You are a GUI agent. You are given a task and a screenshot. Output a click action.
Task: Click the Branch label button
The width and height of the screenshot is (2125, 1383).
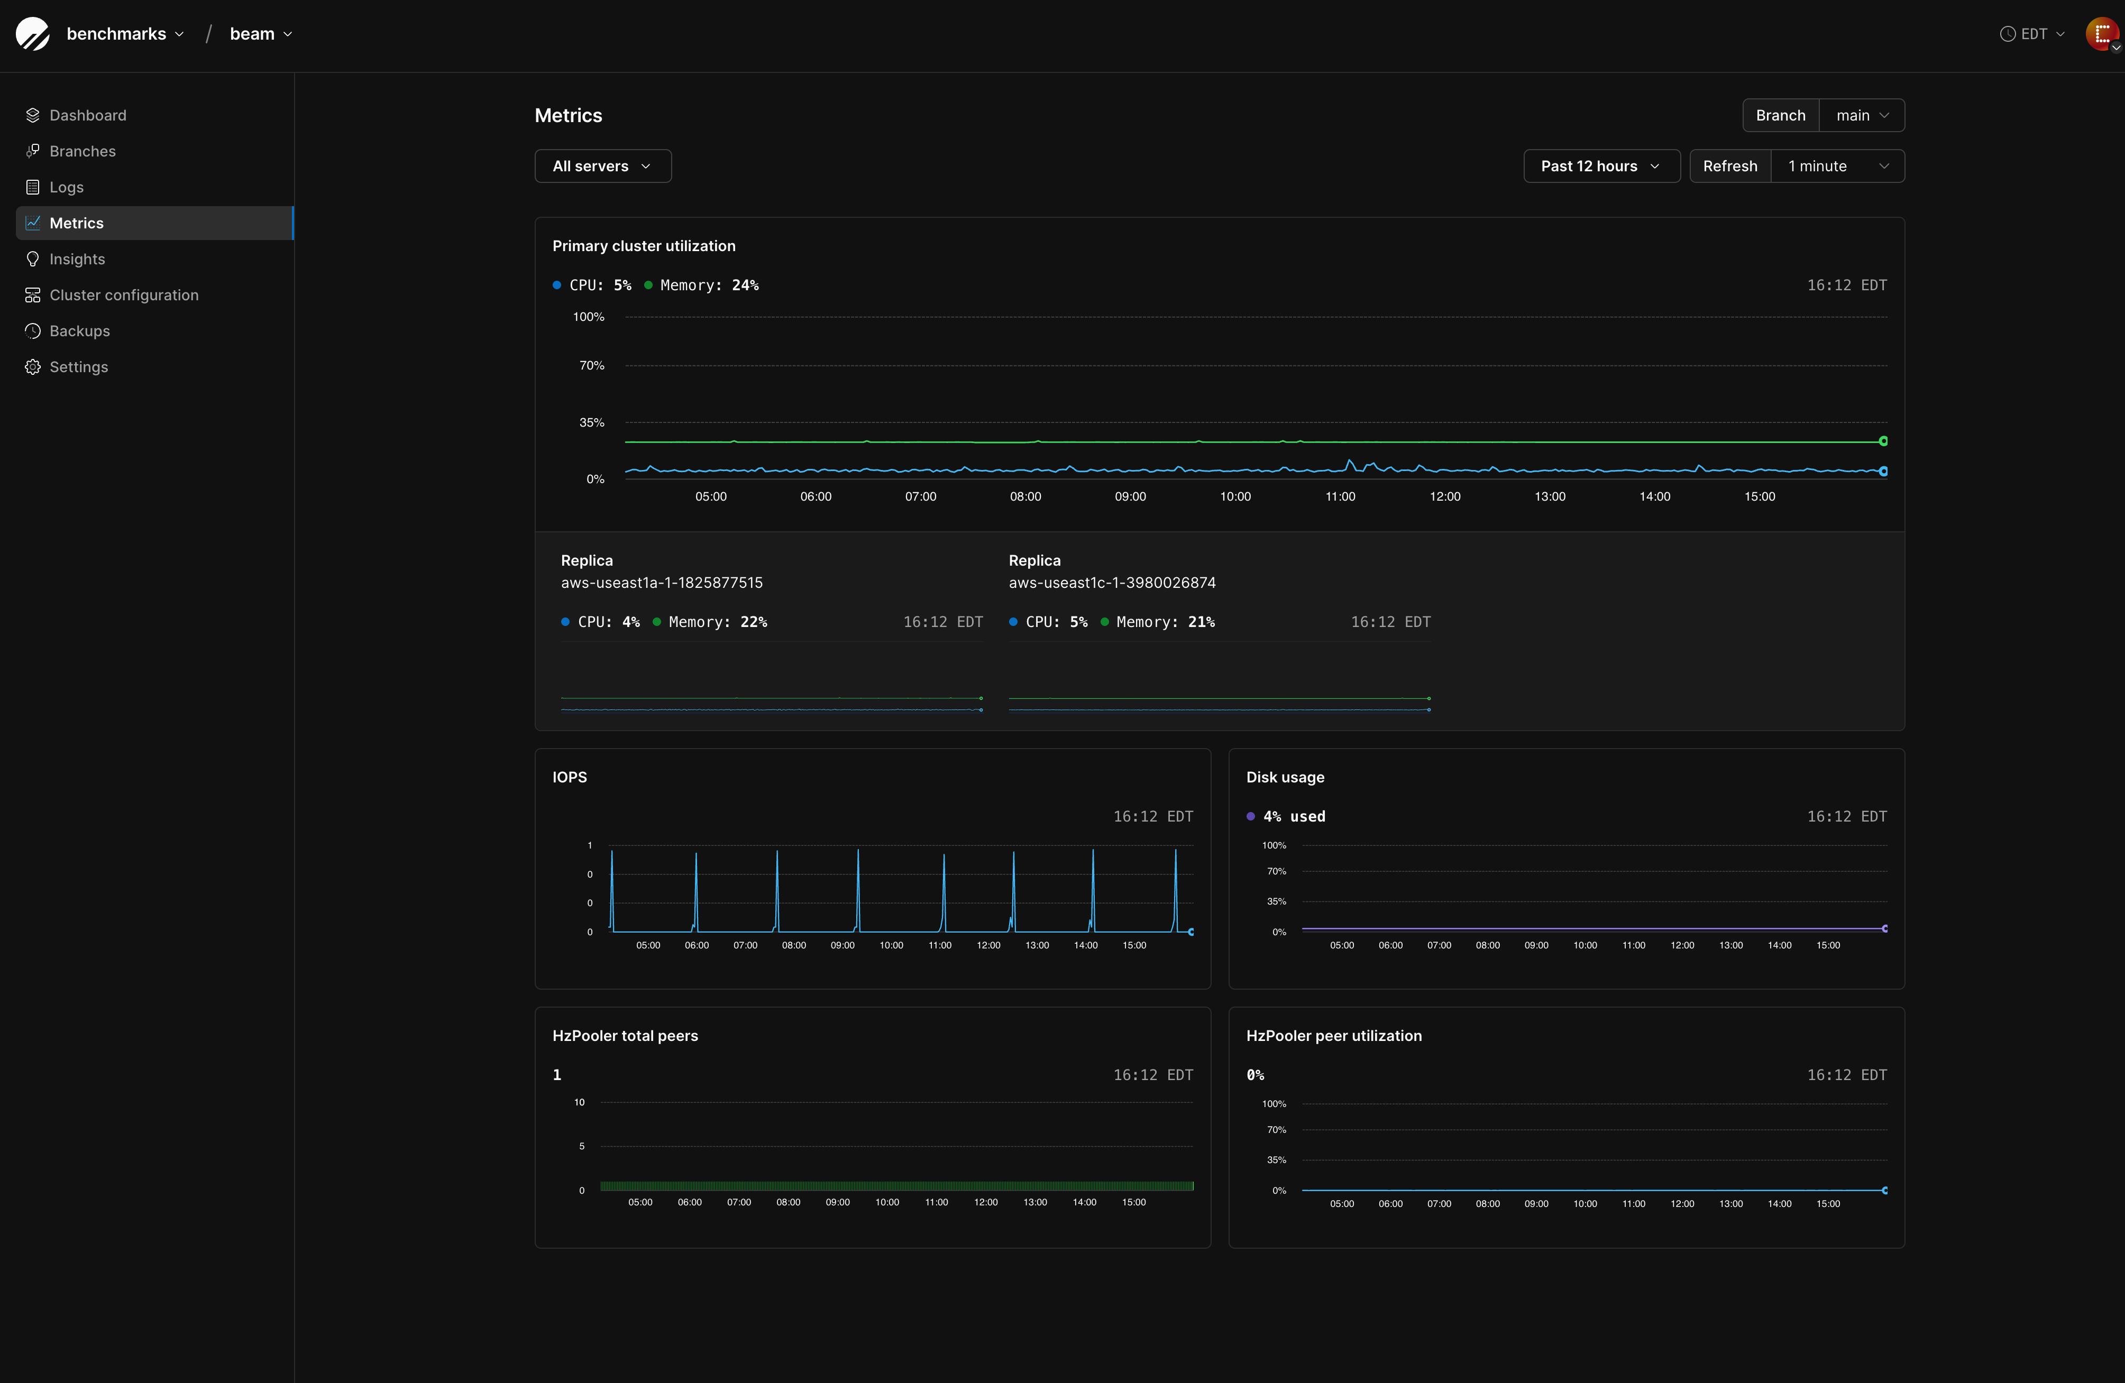coord(1780,115)
